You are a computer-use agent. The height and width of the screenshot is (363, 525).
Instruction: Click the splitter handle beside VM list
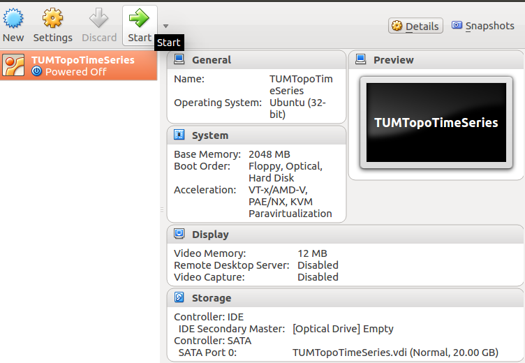162,210
